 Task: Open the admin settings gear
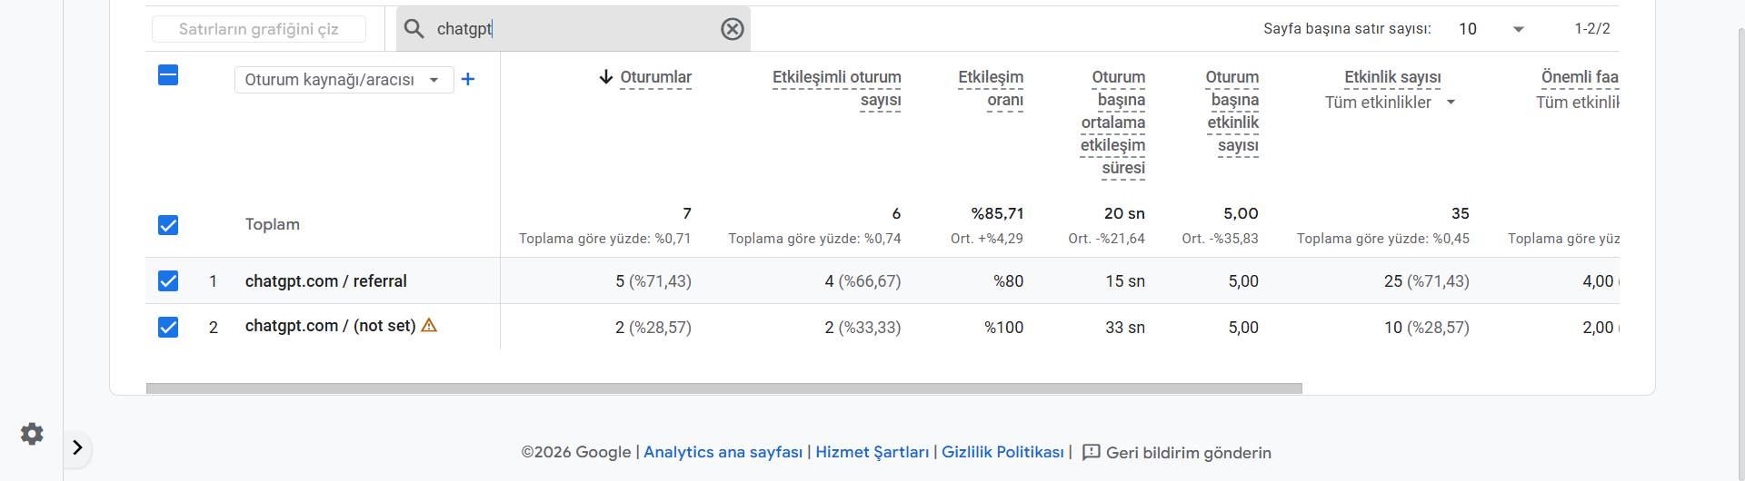(x=32, y=434)
